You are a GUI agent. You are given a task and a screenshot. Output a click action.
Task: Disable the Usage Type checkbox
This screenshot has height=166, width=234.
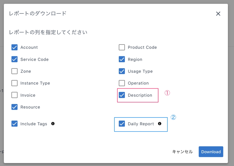pyautogui.click(x=122, y=71)
